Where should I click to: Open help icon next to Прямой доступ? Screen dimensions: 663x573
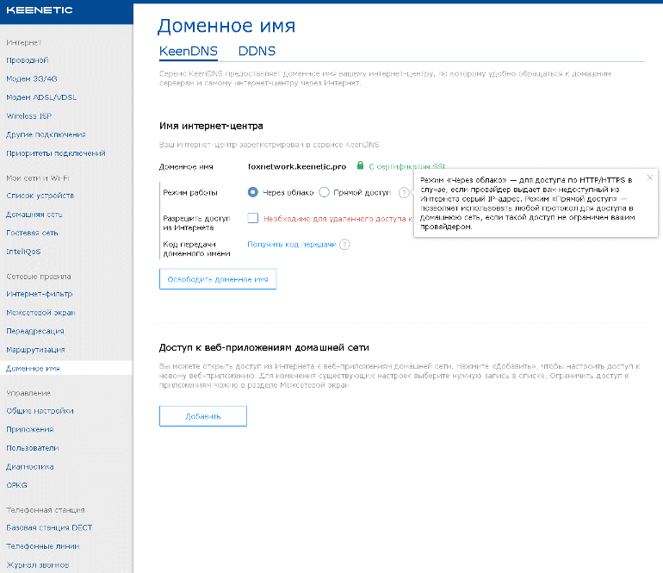click(404, 193)
